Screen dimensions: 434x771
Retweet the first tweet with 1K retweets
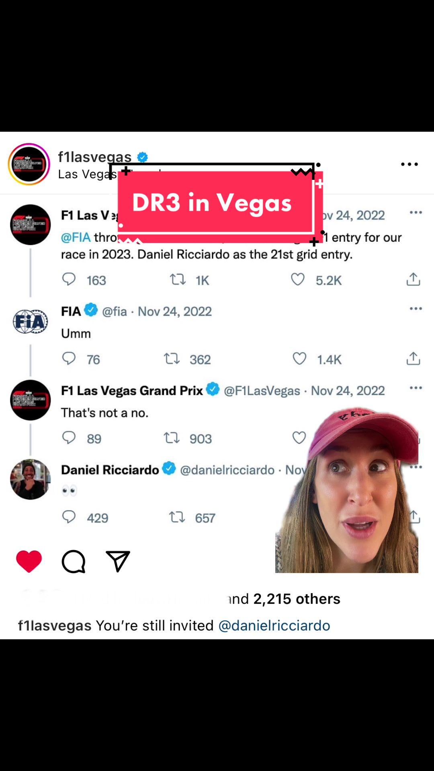(x=178, y=279)
